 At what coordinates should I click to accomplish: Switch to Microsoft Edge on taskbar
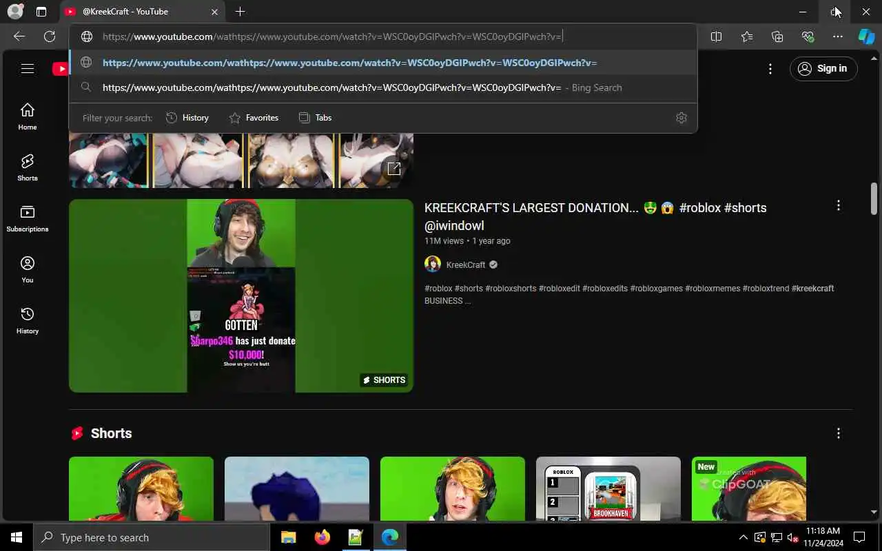click(389, 537)
